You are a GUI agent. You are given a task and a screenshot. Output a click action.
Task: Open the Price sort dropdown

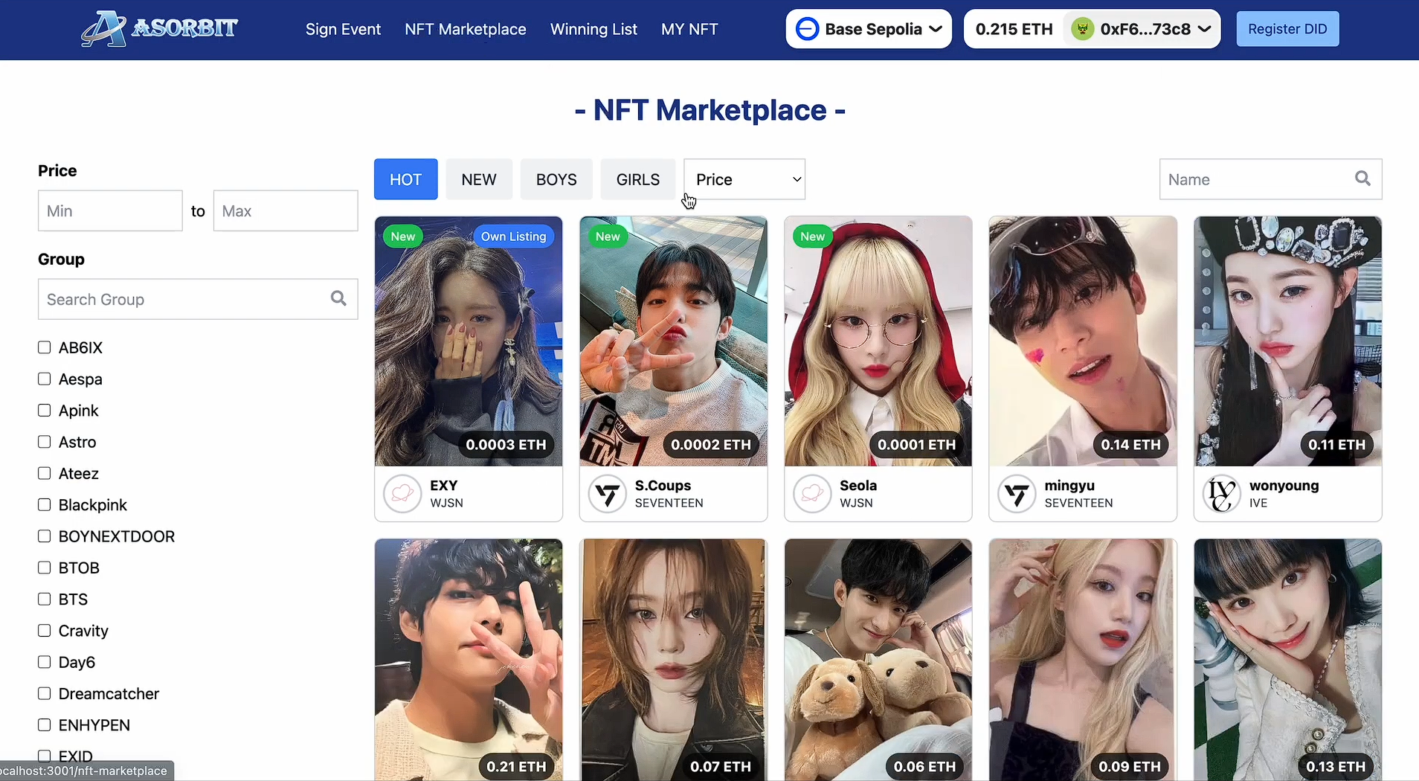tap(744, 179)
